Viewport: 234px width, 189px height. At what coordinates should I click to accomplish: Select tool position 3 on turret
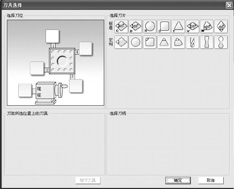(72, 76)
